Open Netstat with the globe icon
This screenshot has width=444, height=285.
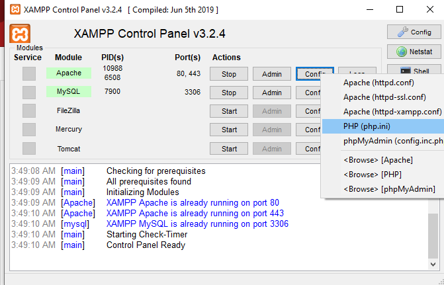(x=414, y=52)
